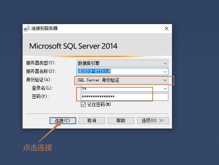Image resolution: width=219 pixels, height=165 pixels.
Task: Open the server type (服务器类型) dropdown
Action: click(x=122, y=63)
